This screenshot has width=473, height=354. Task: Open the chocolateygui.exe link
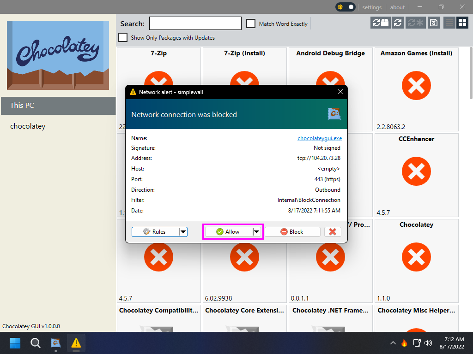[x=320, y=138]
